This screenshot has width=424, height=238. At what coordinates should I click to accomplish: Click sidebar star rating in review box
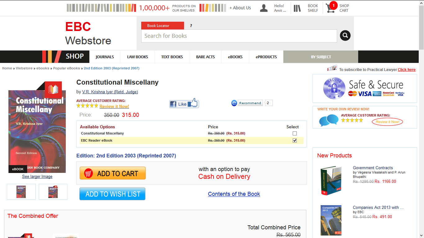[x=352, y=120]
